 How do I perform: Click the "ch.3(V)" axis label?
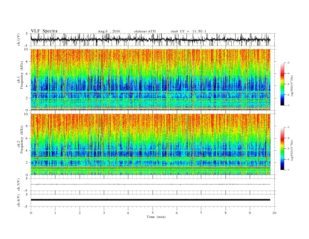(19, 185)
